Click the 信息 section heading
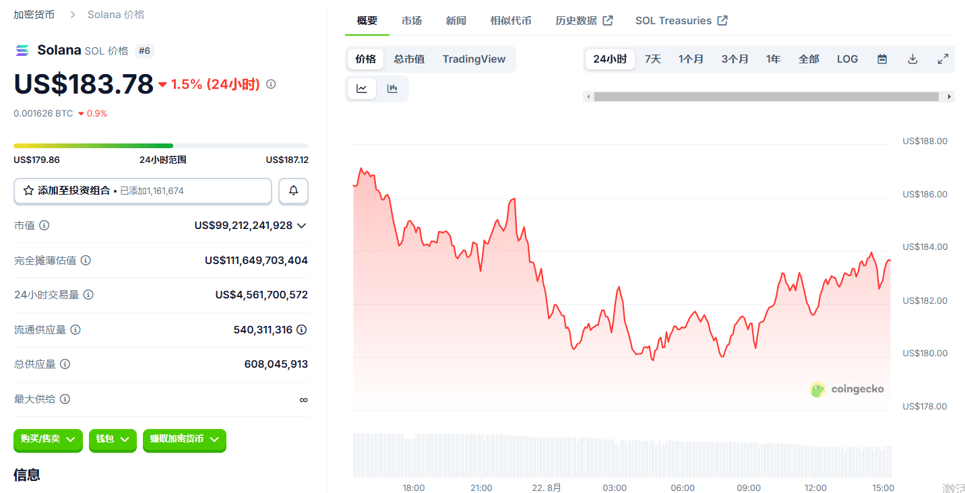This screenshot has height=493, width=965. [27, 475]
